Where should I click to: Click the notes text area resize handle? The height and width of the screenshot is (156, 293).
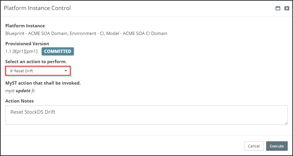click(x=286, y=123)
